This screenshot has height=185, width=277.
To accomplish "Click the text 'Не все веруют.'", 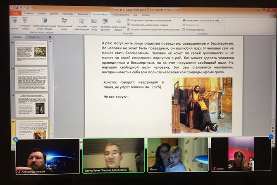I will coord(116,97).
